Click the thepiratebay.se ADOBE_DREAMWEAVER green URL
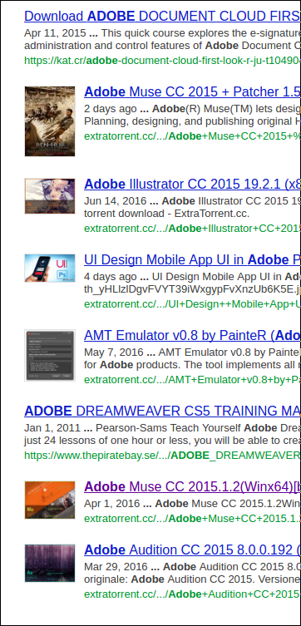Screen dimensions: 301x626 (162, 455)
